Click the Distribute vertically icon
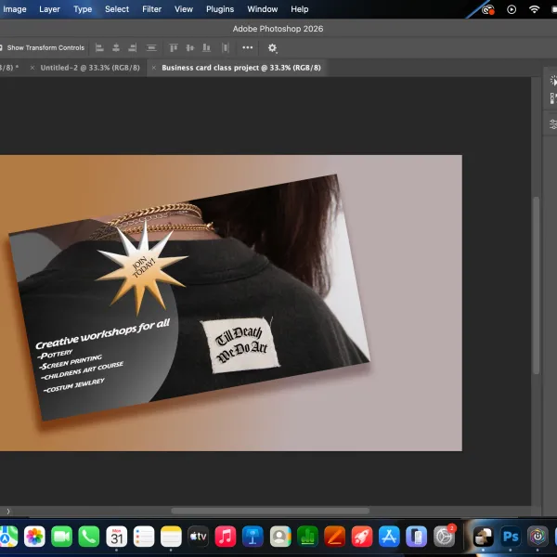Screen dimensions: 557x557 tap(151, 47)
